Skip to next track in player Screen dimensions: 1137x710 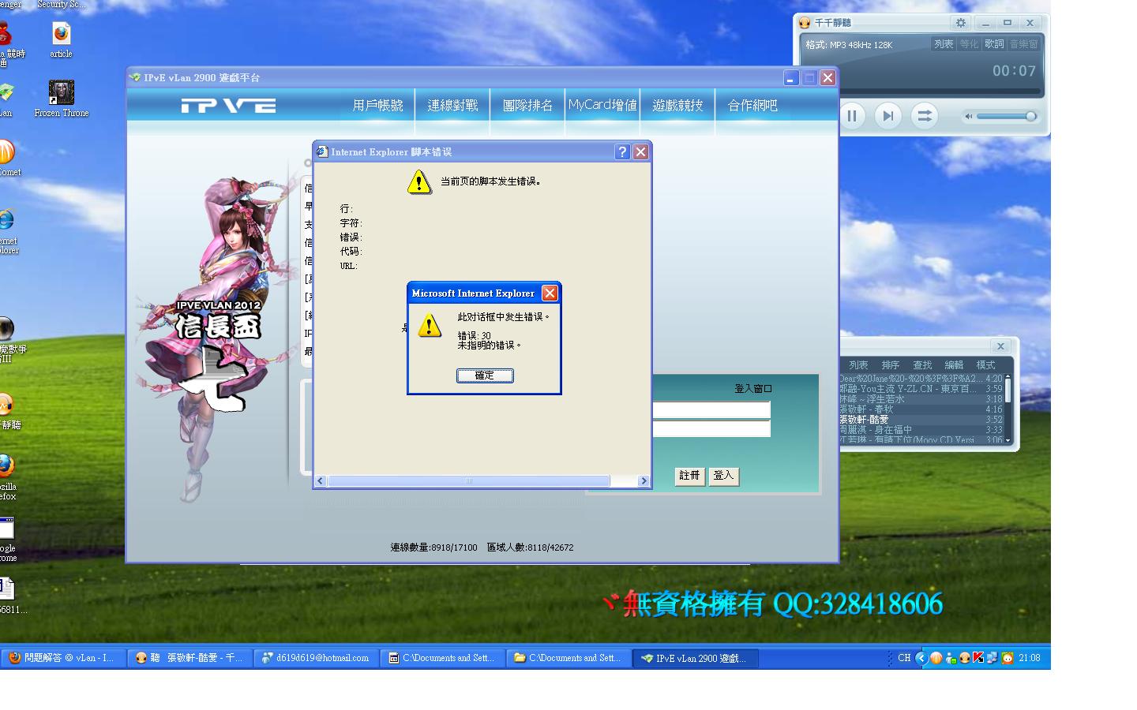tap(887, 116)
